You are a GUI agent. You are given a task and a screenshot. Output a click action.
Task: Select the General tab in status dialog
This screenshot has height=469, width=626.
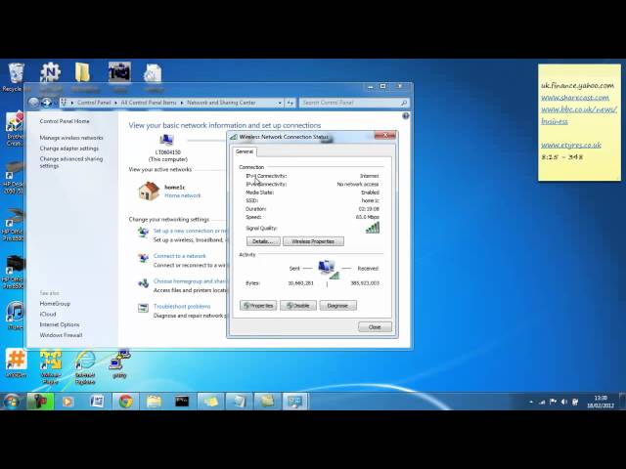(x=245, y=152)
